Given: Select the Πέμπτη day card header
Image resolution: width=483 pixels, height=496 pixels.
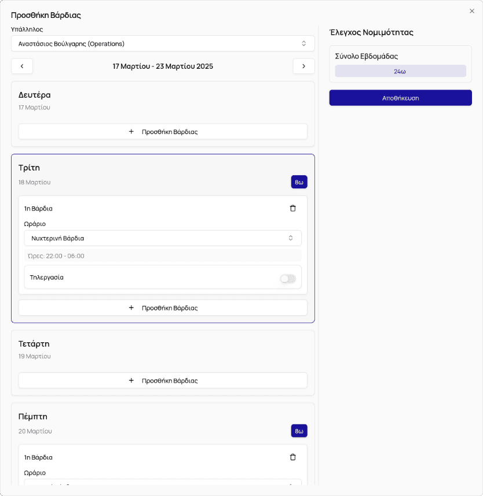Looking at the screenshot, I should tap(33, 416).
